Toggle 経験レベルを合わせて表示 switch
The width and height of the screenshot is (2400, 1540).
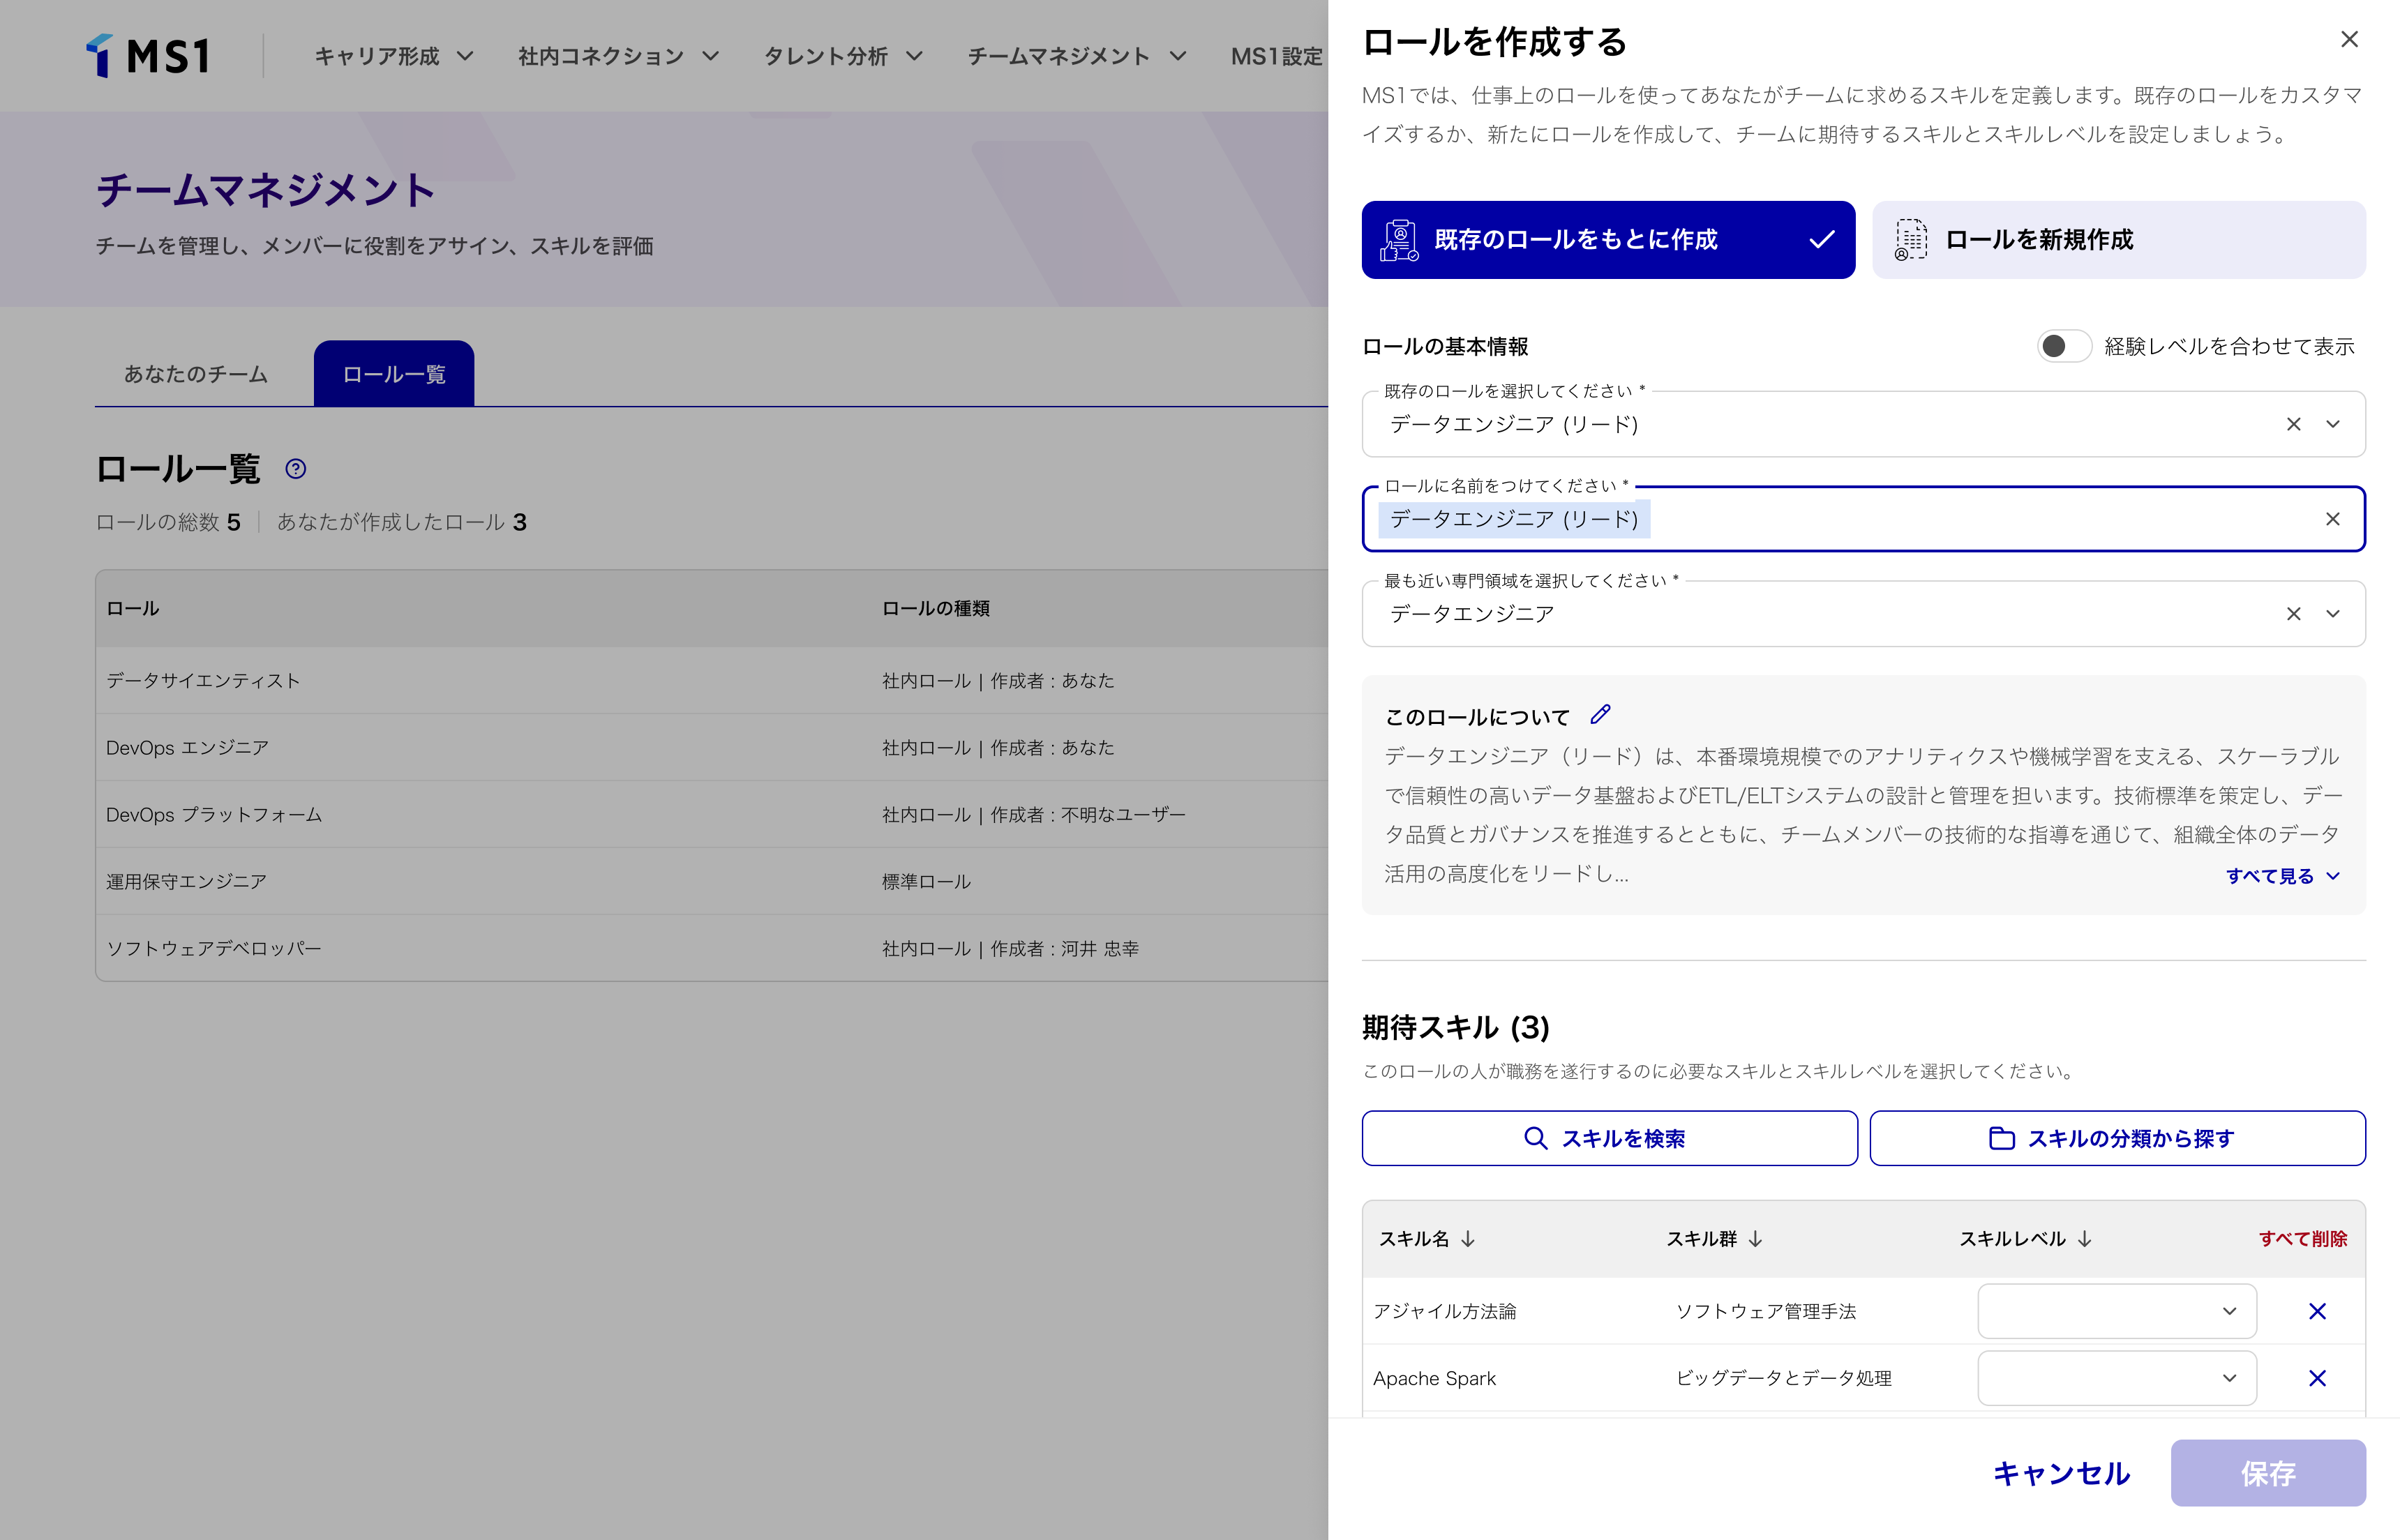(2064, 346)
